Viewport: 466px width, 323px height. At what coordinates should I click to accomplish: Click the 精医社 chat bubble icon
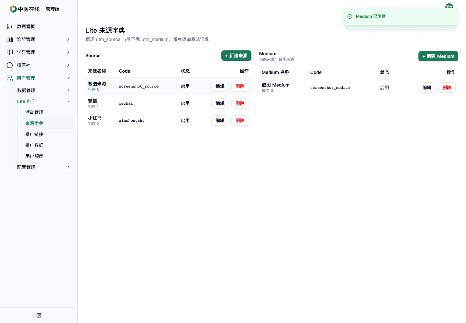10,65
